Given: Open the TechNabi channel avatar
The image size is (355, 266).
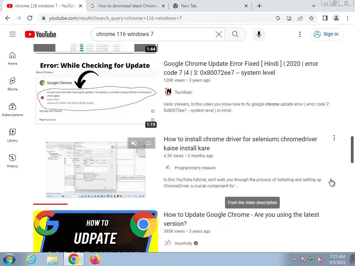Looking at the screenshot, I should 168,92.
